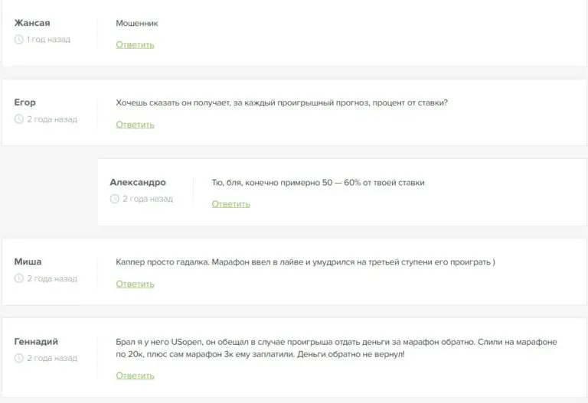The width and height of the screenshot is (588, 403).
Task: Click Миша's comment starting with "Каппер просто гадалка"
Action: 305,262
